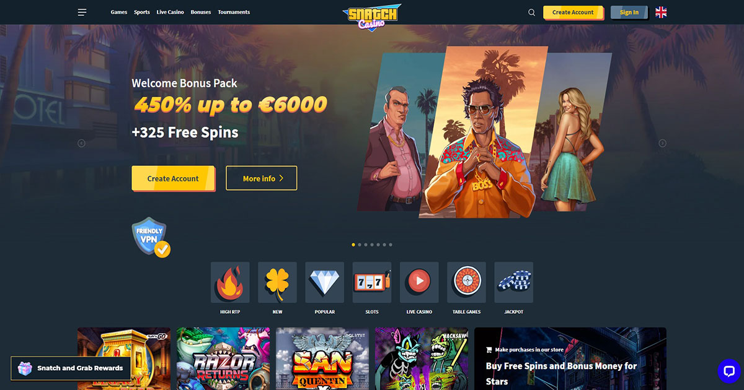The height and width of the screenshot is (390, 744).
Task: Open the Sports menu item
Action: coord(142,12)
